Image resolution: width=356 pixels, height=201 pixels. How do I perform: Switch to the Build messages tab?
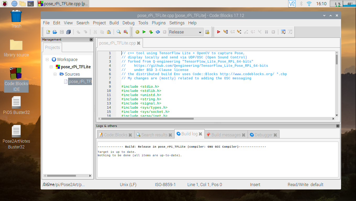tap(226, 135)
